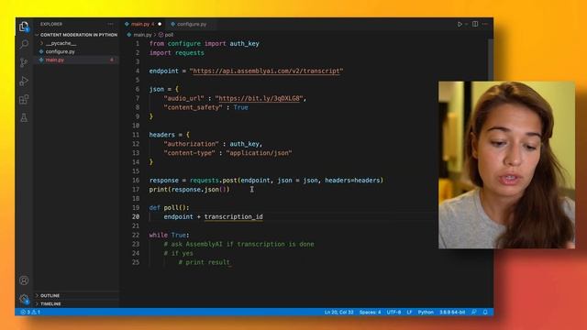The height and width of the screenshot is (330, 587).
Task: Change file encoding UTF-8
Action: point(393,312)
